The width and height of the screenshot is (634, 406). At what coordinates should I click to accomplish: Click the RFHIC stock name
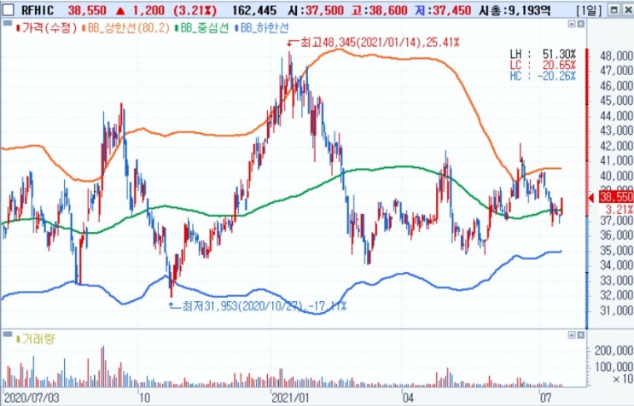38,10
